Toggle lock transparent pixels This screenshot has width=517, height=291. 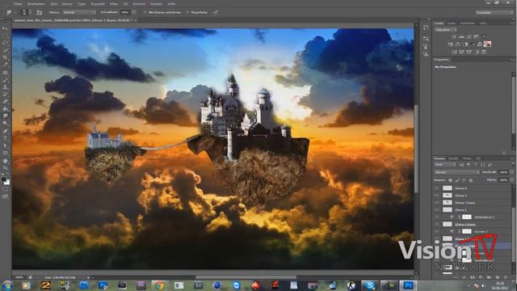[x=450, y=180]
